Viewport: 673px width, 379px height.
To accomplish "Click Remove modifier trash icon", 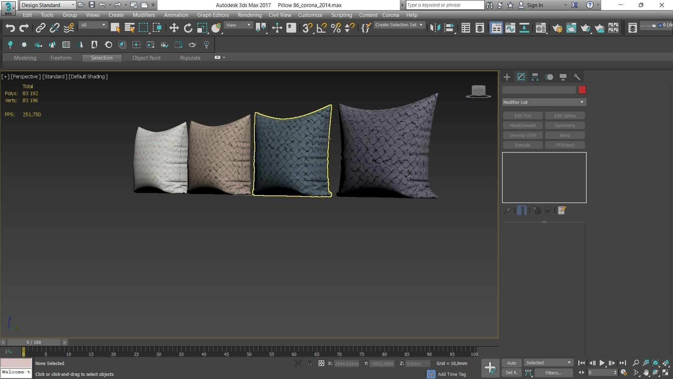I will click(x=548, y=211).
